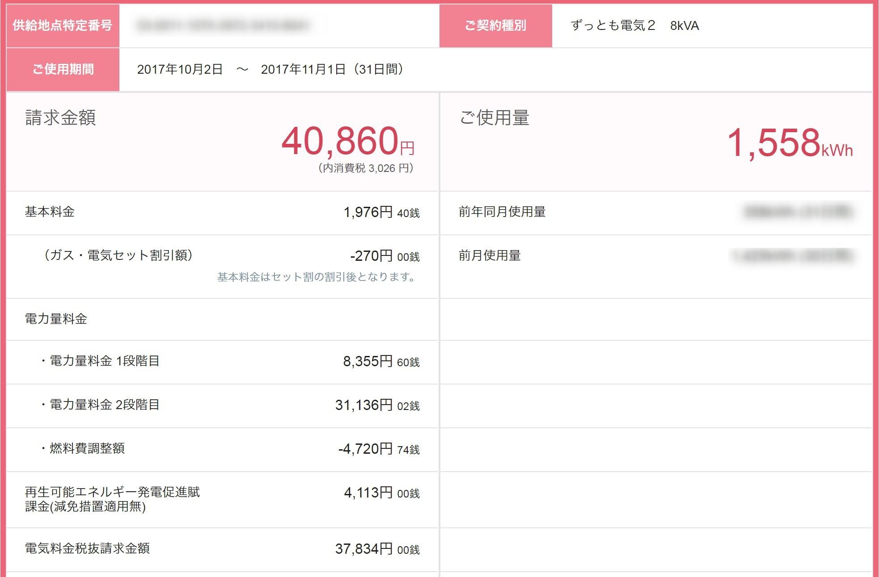Screen dimensions: 879x577
Task: Click the 電力量料金 section label
Action: click(x=56, y=319)
